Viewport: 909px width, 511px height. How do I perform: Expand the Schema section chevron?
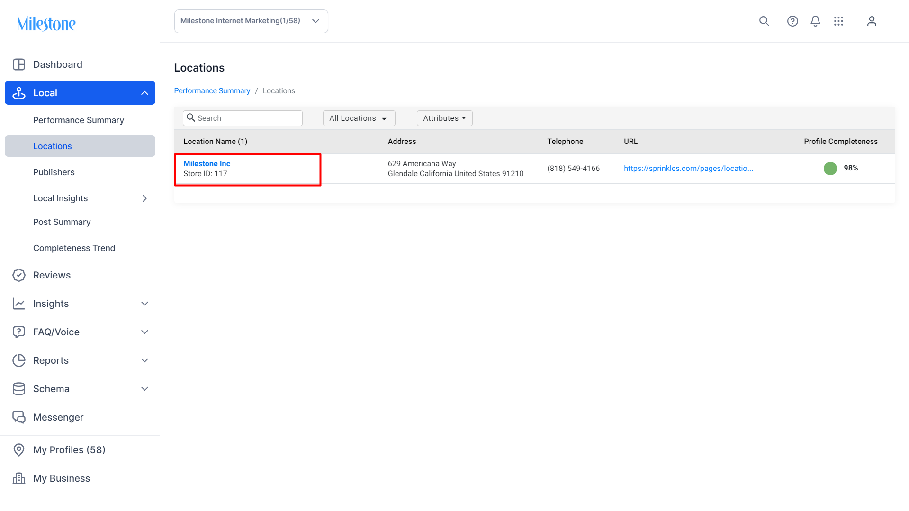(x=144, y=389)
